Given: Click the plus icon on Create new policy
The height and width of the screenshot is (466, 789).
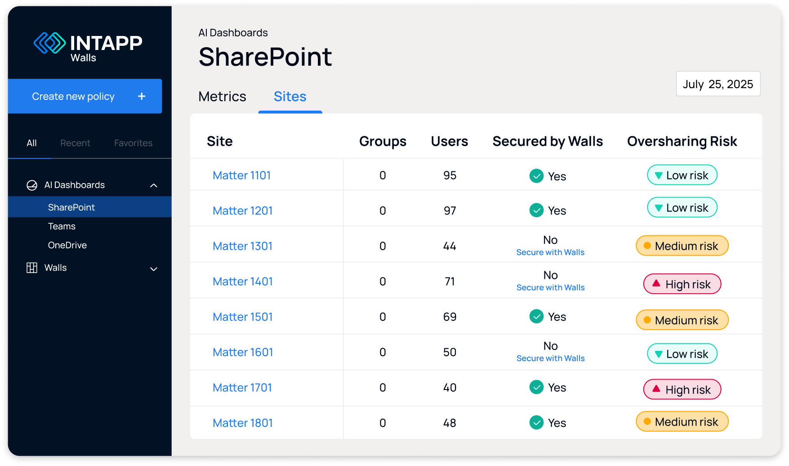Looking at the screenshot, I should pyautogui.click(x=142, y=96).
